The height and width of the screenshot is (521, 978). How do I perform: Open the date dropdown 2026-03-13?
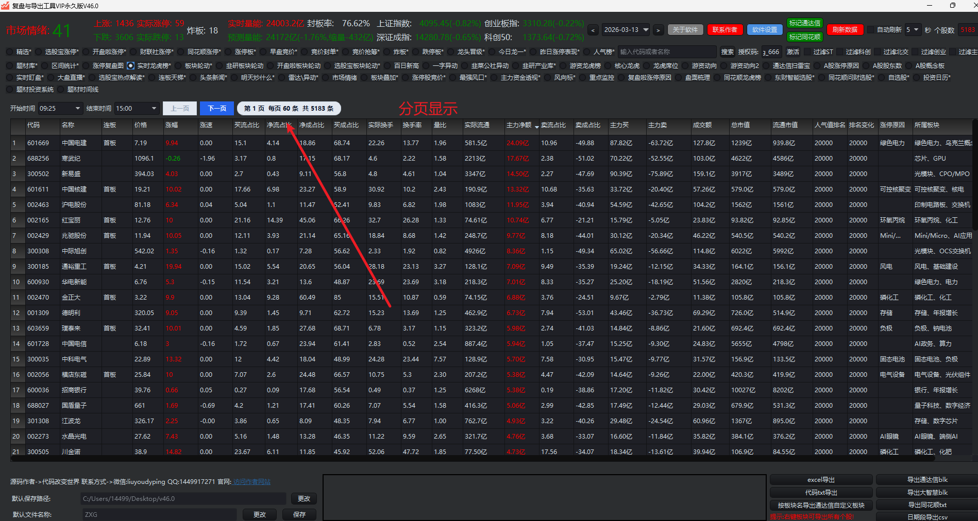(x=646, y=30)
